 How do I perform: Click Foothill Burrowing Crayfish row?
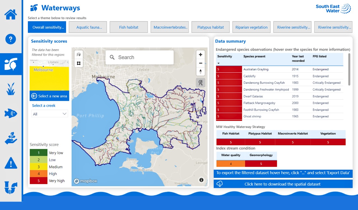click(x=279, y=110)
